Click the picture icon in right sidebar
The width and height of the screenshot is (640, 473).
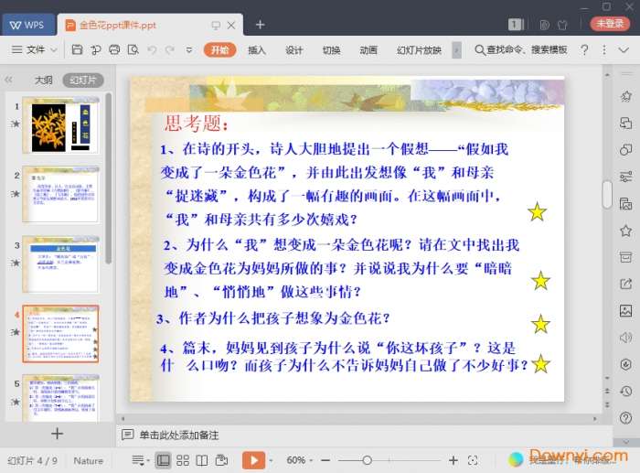tap(625, 311)
